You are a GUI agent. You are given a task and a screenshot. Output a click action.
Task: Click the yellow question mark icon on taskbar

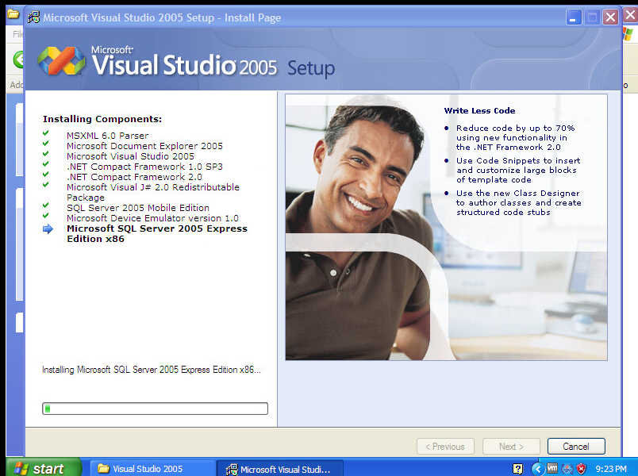tap(518, 469)
